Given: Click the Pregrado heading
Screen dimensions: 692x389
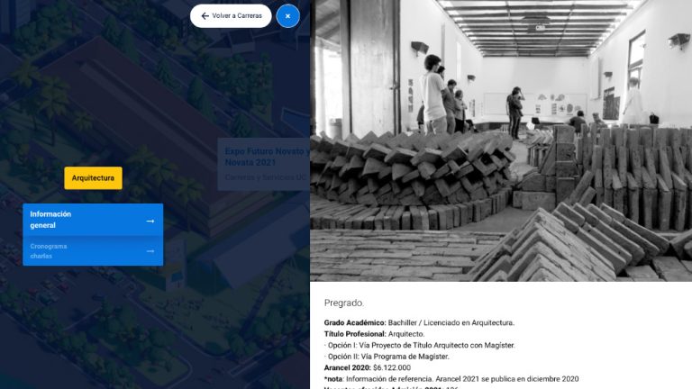Looking at the screenshot, I should click(344, 303).
